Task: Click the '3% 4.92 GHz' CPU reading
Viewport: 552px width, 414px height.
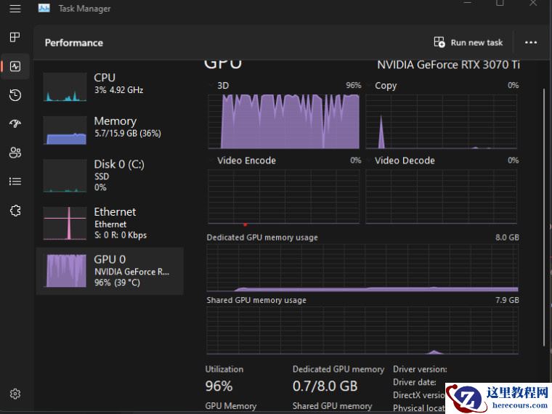Action: [118, 90]
